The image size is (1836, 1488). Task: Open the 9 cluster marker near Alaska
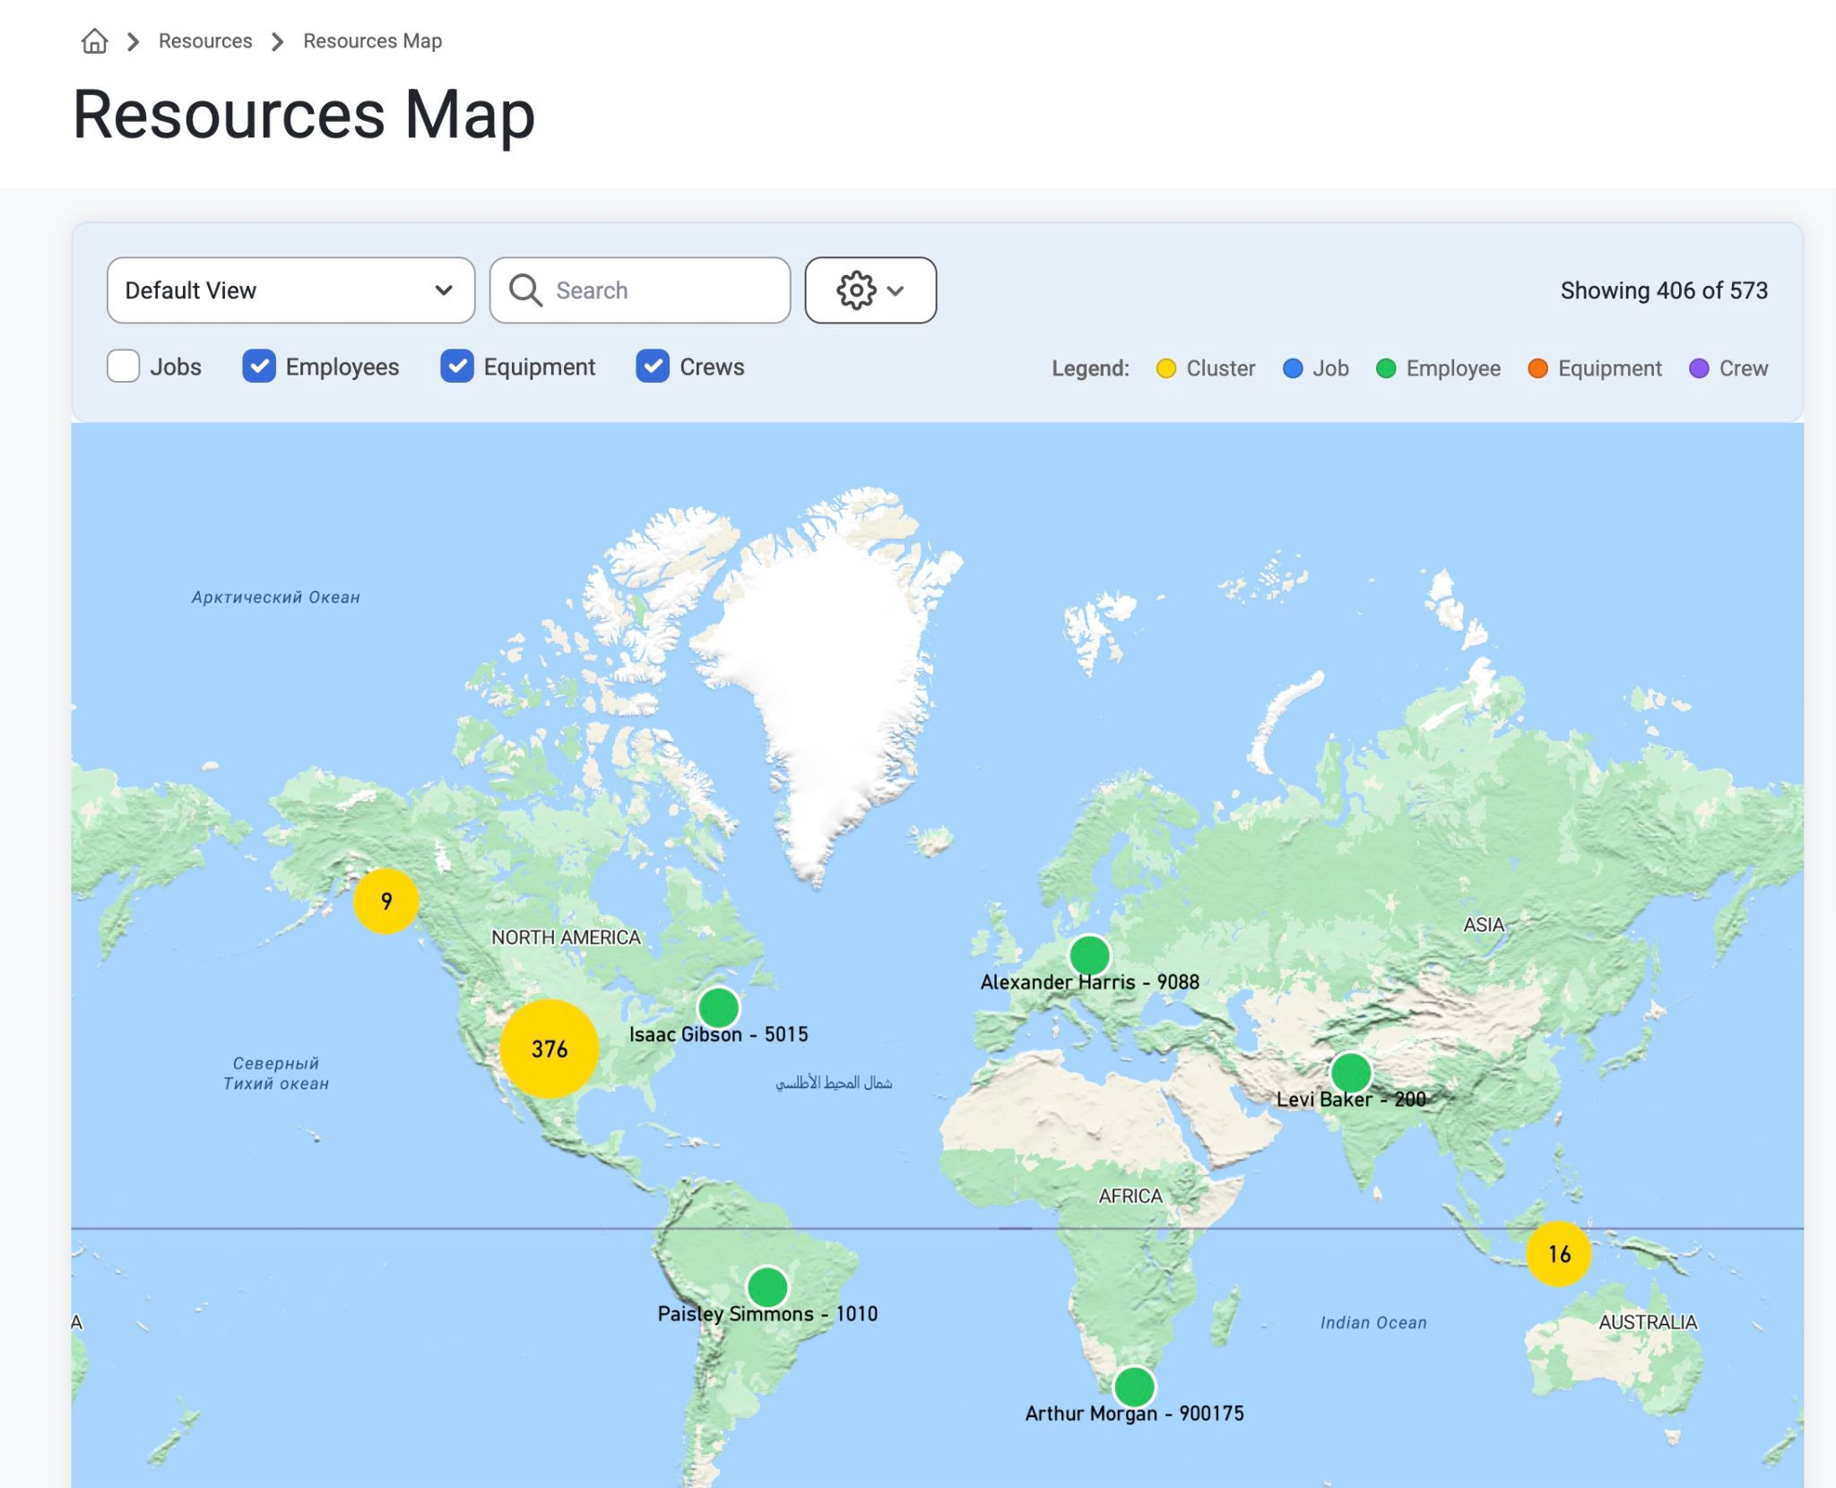pyautogui.click(x=386, y=901)
